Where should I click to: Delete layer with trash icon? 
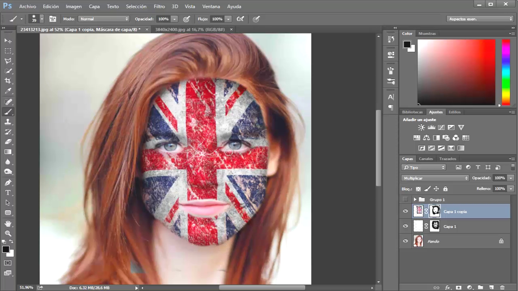click(x=502, y=288)
